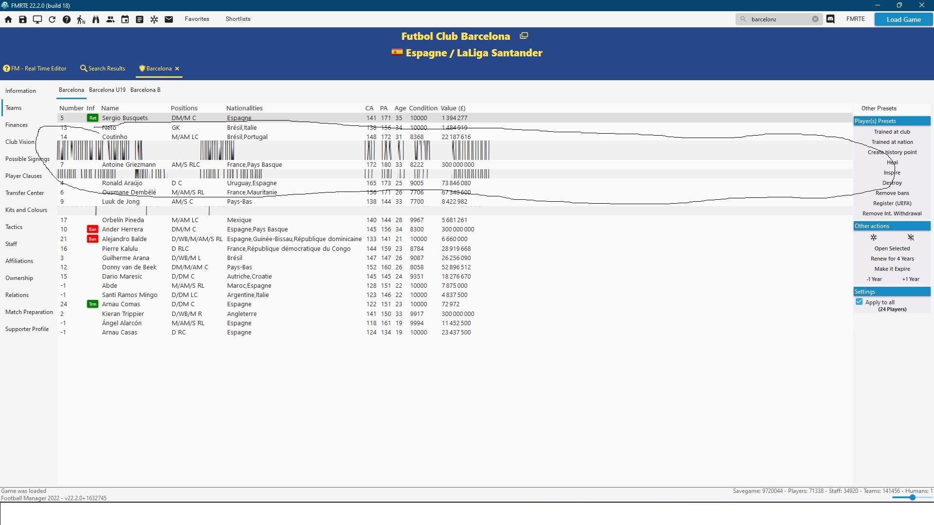Click the Trained at nation preset
The height and width of the screenshot is (525, 934).
[x=892, y=142]
